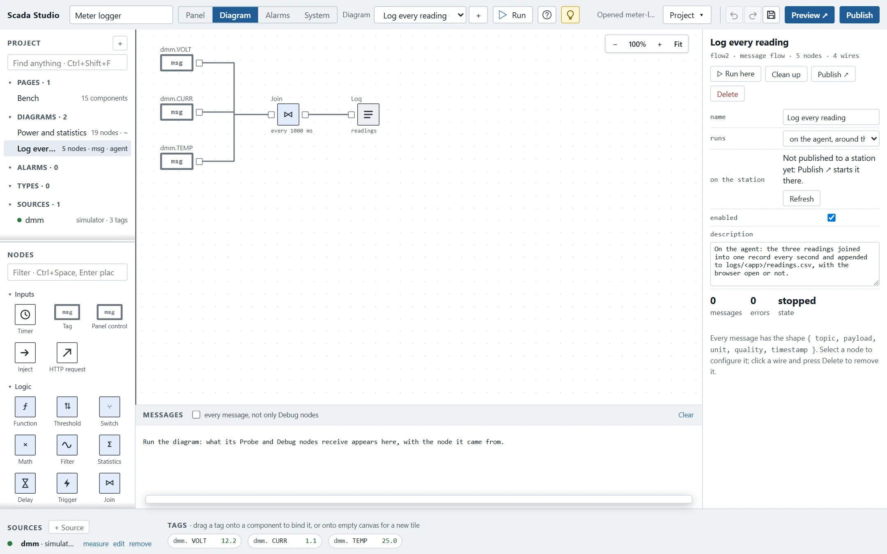Pick the Function logic node
Screen dimensions: 887x554
point(25,407)
